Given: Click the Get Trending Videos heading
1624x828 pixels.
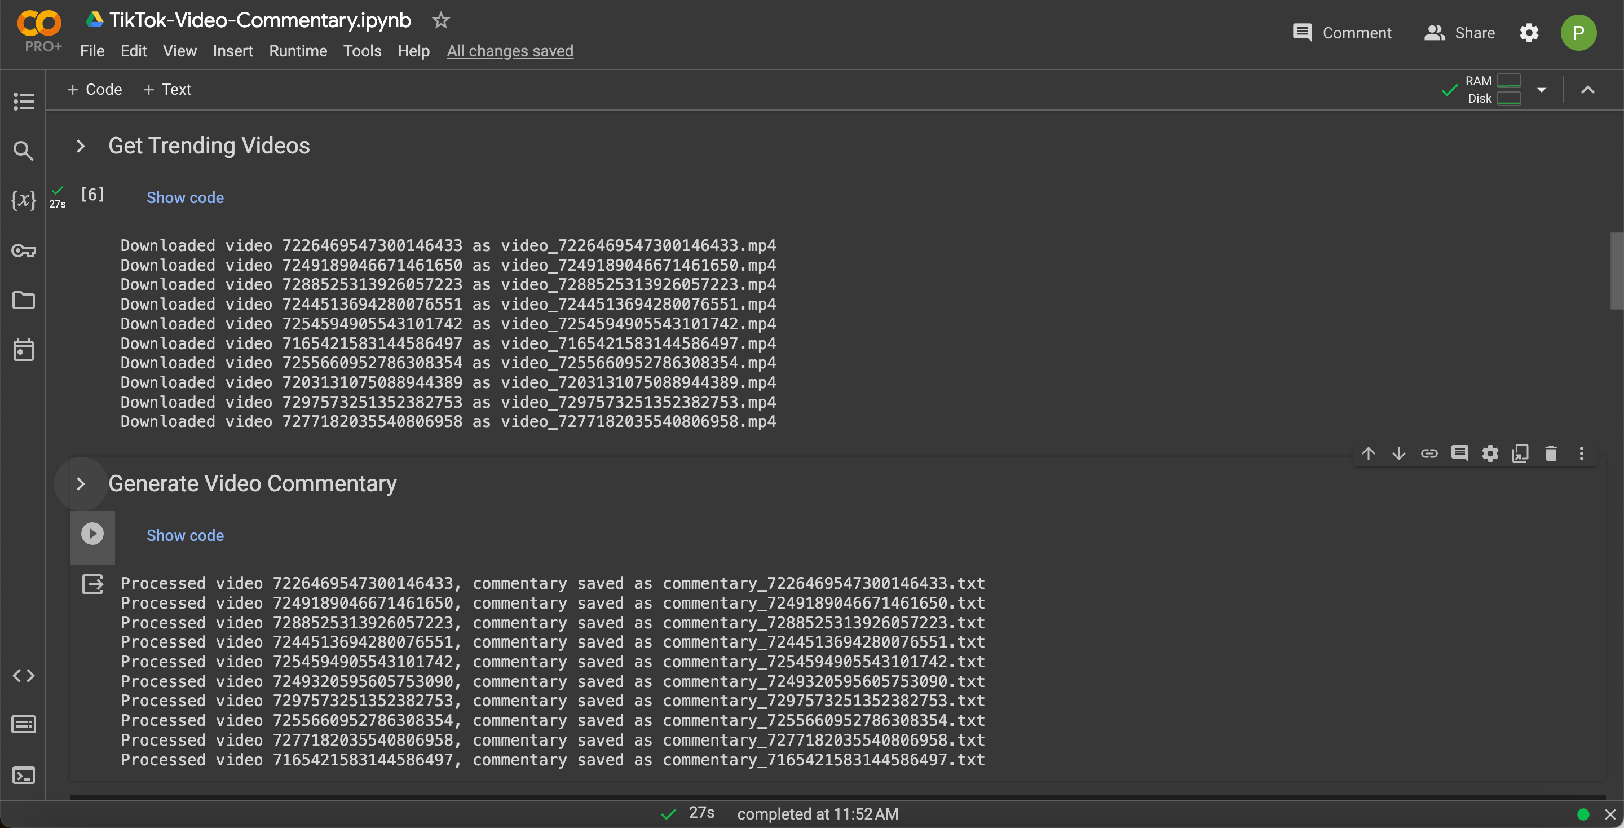Looking at the screenshot, I should pos(209,146).
